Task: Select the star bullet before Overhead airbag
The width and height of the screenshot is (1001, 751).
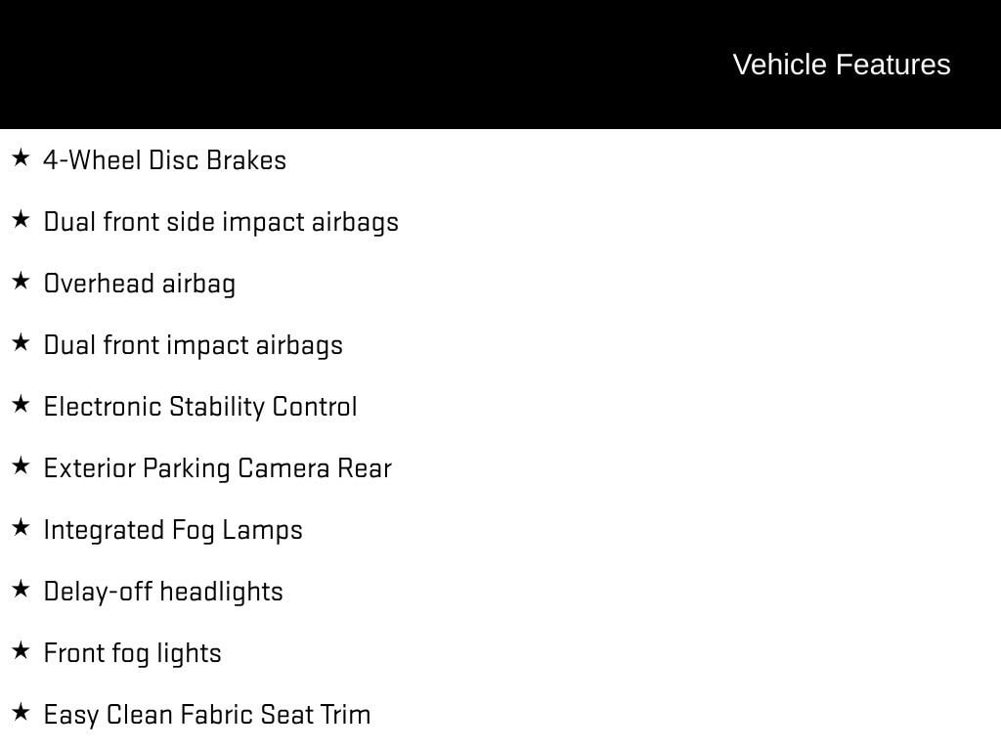Action: pos(21,281)
